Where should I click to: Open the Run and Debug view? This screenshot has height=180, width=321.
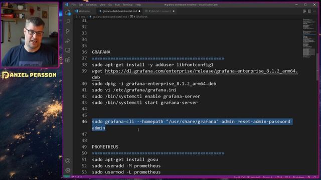(68, 40)
